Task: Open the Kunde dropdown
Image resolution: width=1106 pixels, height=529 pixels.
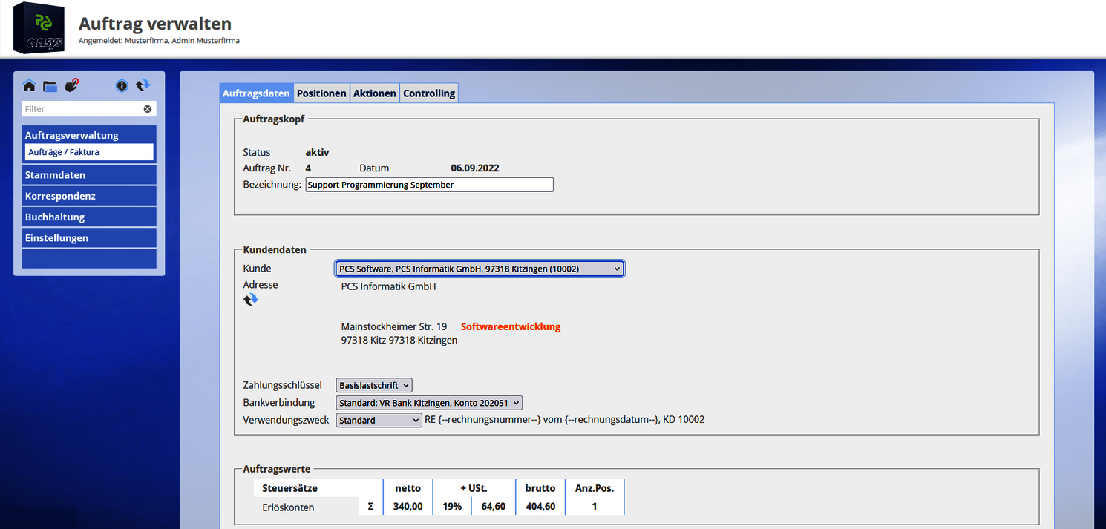Action: point(480,269)
